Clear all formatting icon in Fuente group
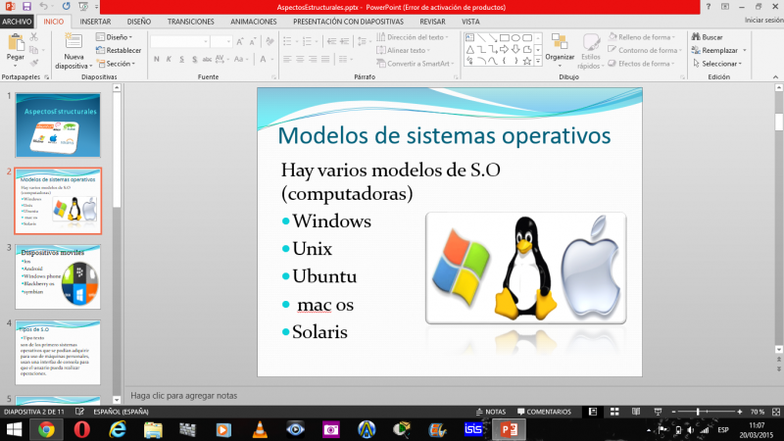 (270, 41)
